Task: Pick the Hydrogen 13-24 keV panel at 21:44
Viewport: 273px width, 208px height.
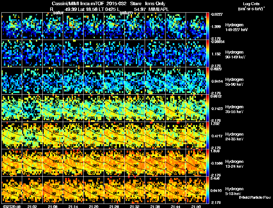Action: click(x=176, y=163)
